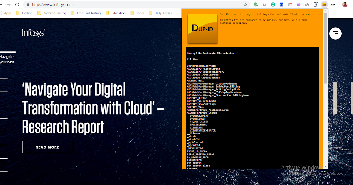Screen dimensions: 353x185
Task: Click the Dup-ID extension icon
Action: (324, 4)
